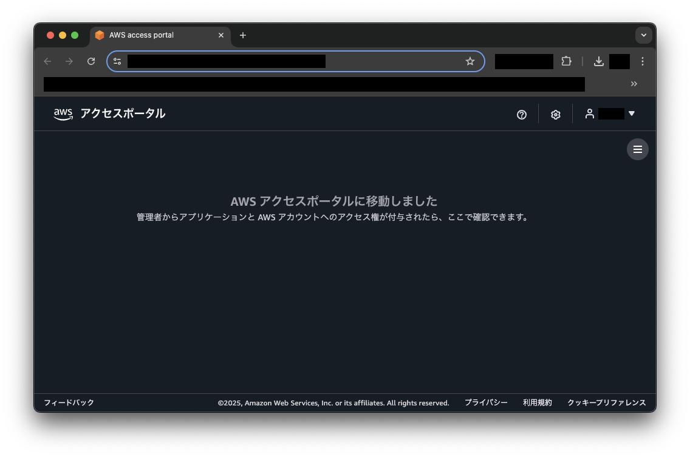Open the tab search dropdown chevron
Screen dimensions: 690x457
click(643, 35)
